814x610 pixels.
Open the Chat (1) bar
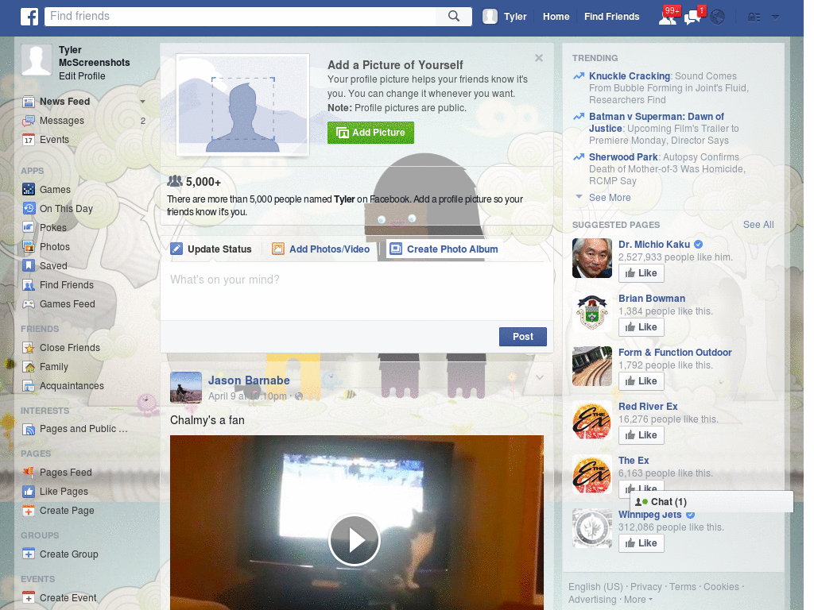tap(711, 502)
